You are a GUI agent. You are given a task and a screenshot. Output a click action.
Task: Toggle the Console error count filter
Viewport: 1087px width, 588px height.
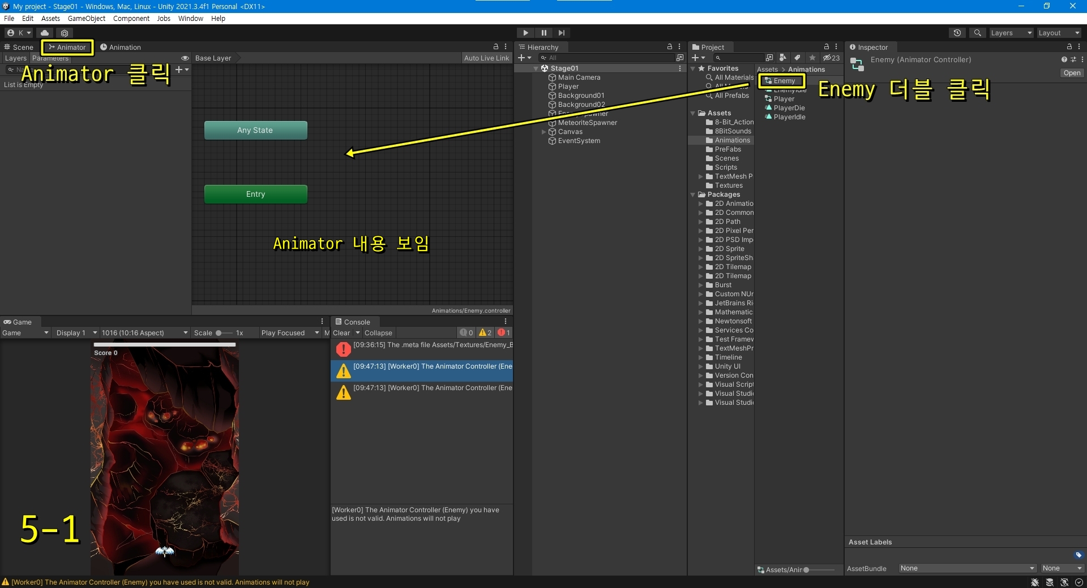504,333
